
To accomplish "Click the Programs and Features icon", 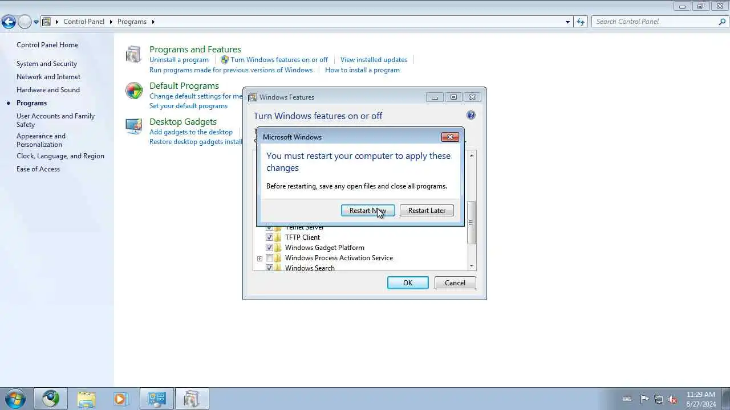I will tap(133, 54).
